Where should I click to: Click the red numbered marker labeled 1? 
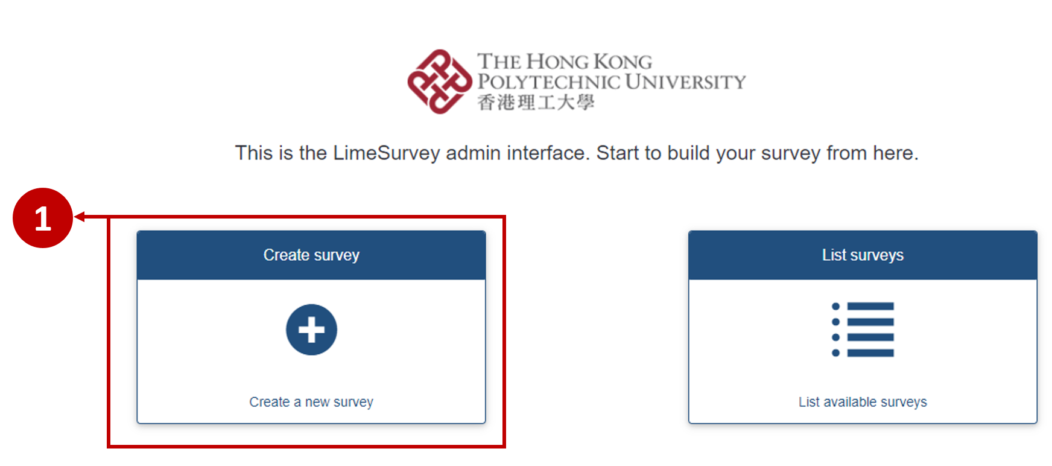[x=43, y=219]
